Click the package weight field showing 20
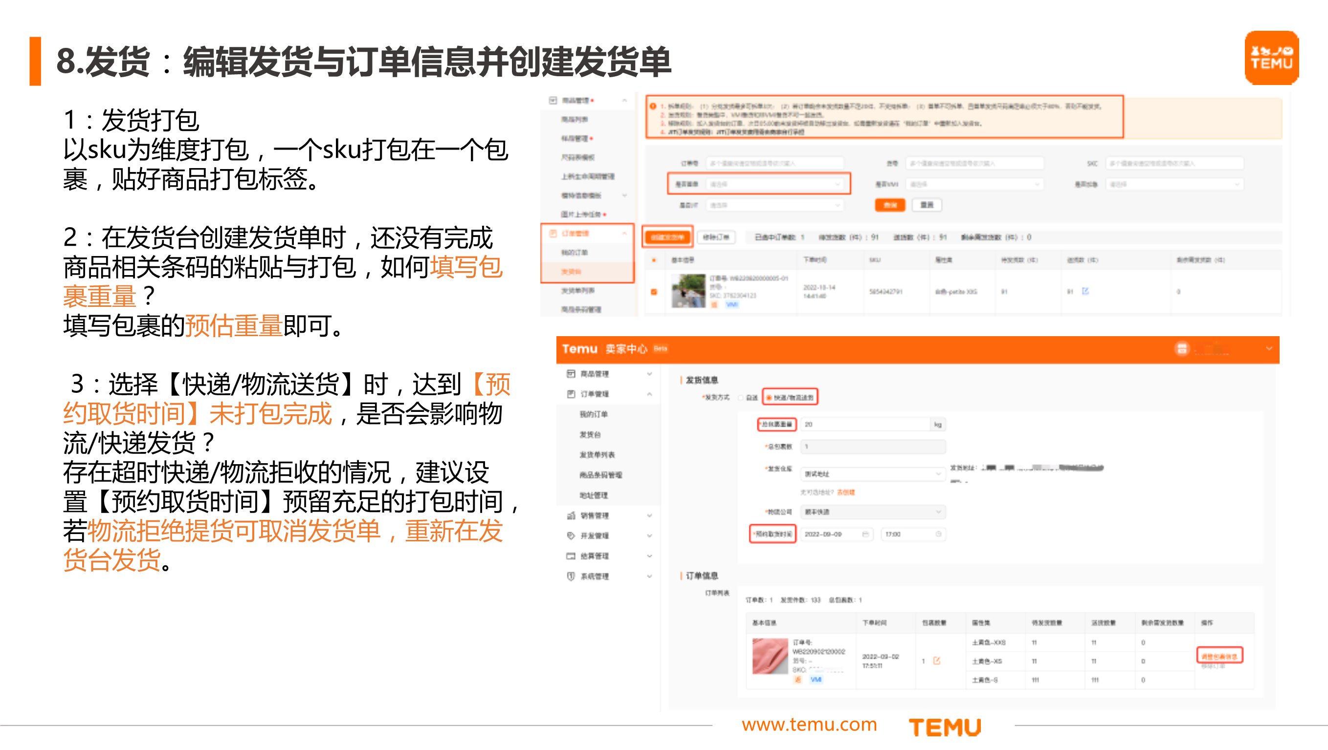The image size is (1328, 750). click(x=865, y=425)
